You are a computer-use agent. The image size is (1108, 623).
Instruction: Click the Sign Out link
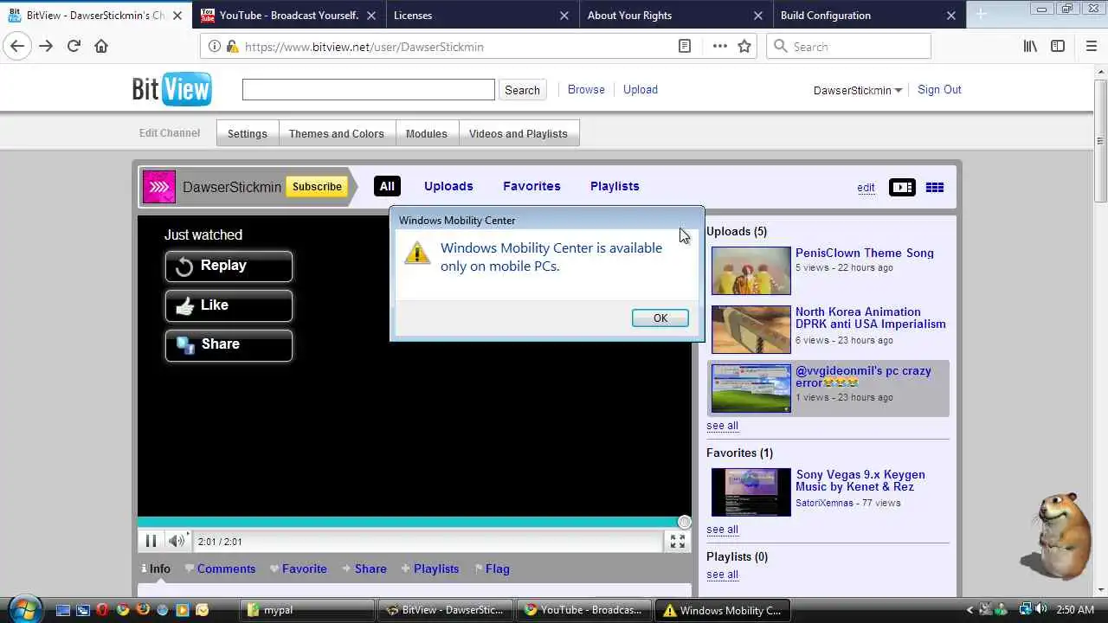[939, 89]
